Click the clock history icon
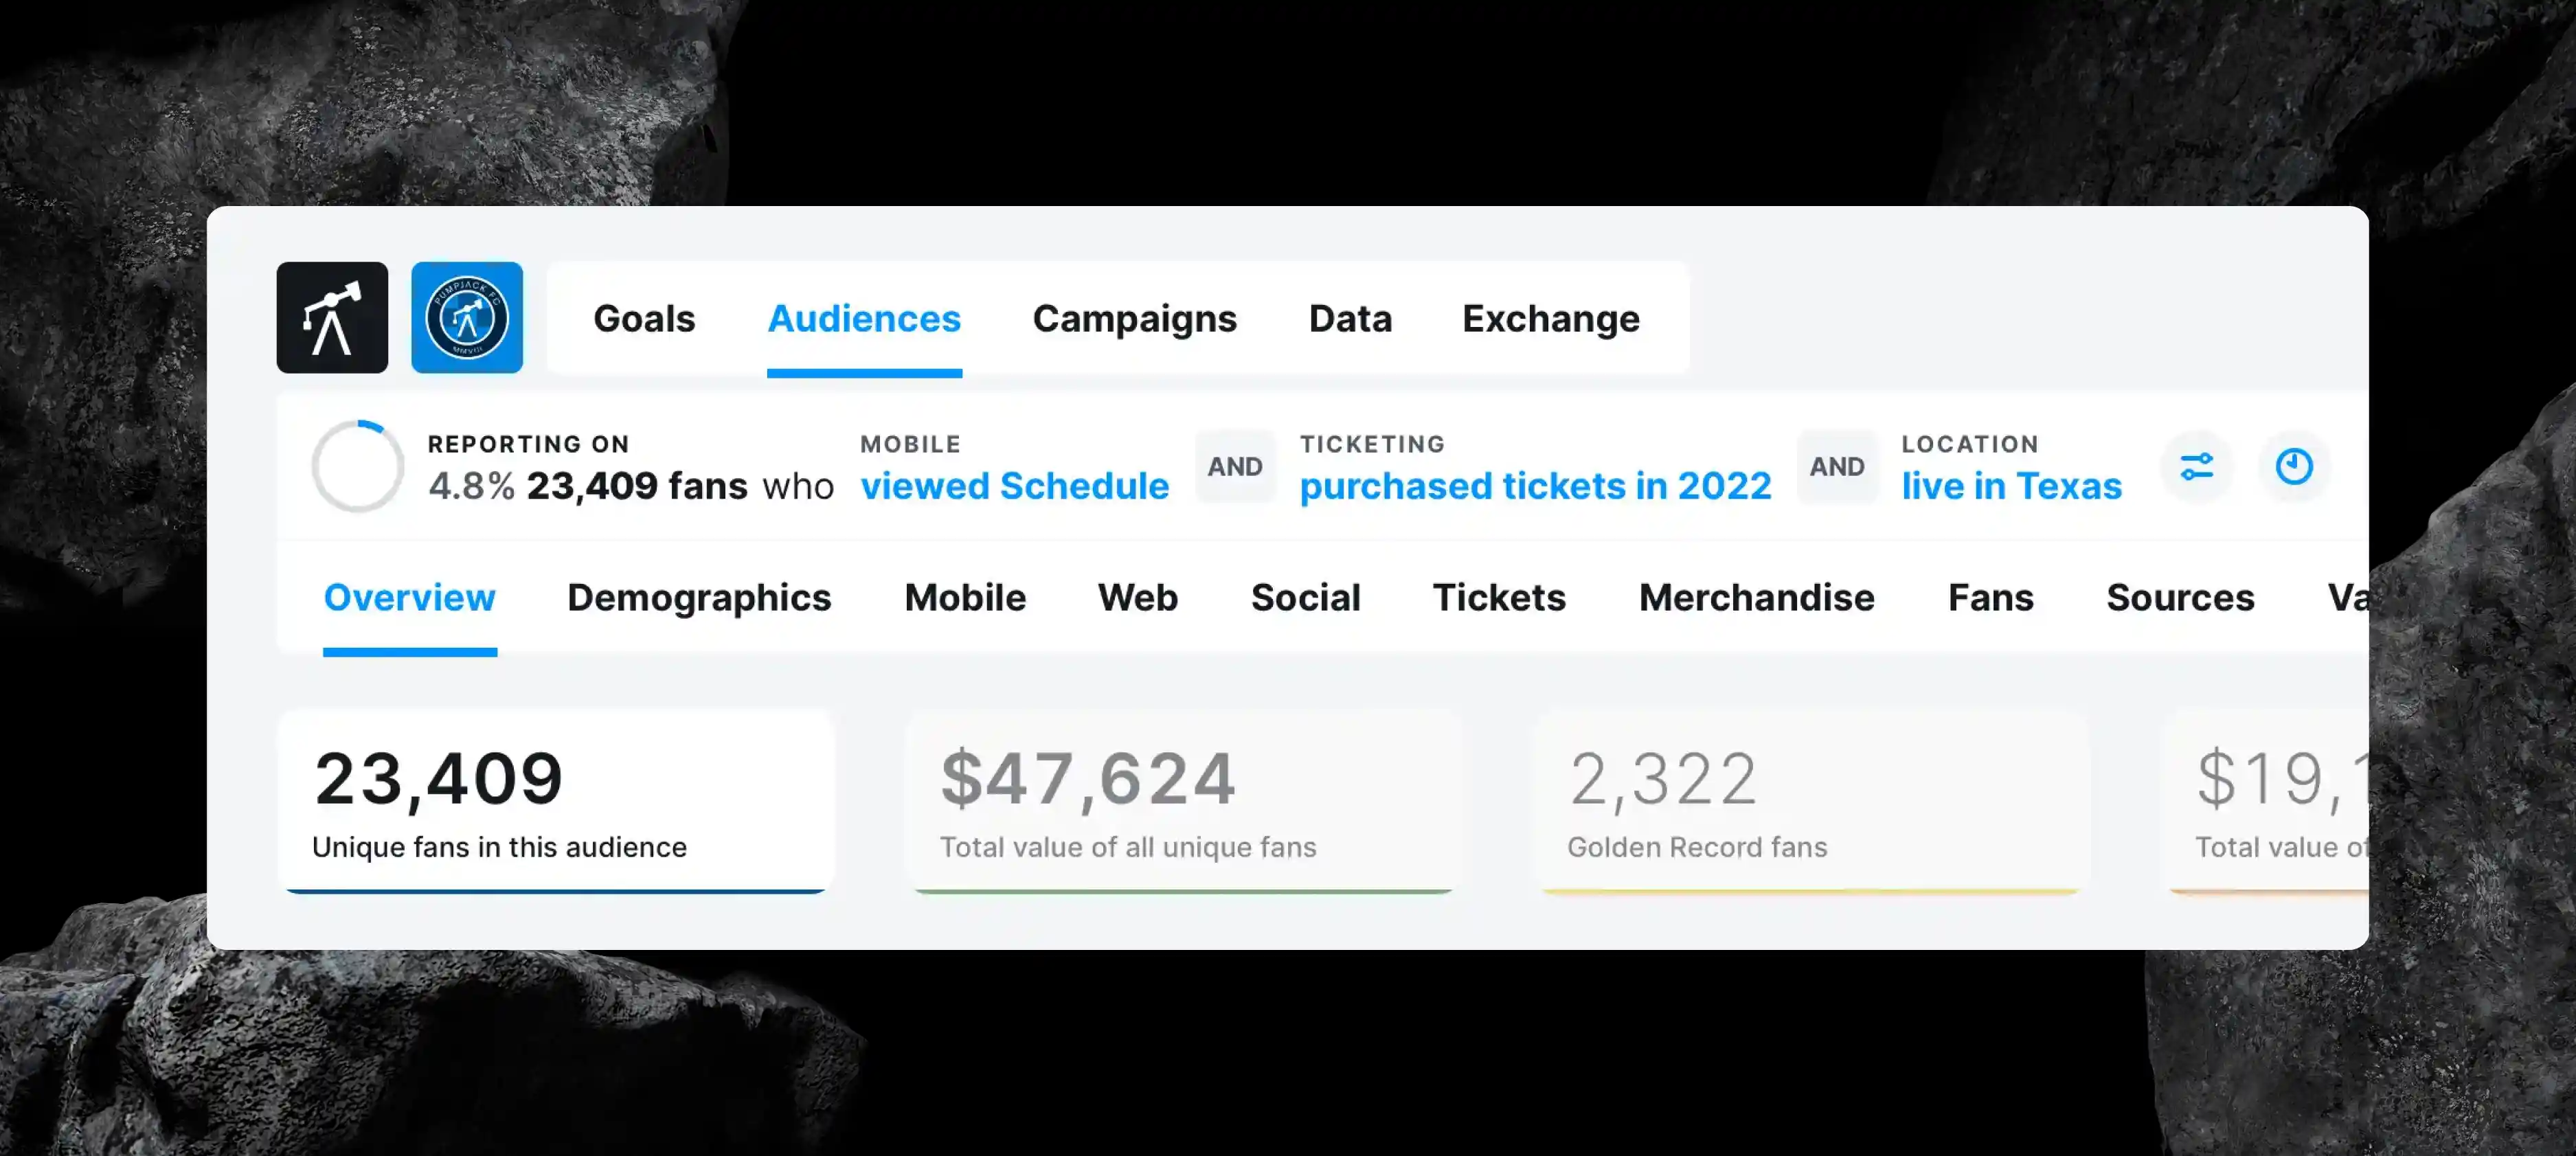The width and height of the screenshot is (2576, 1156). [2294, 466]
